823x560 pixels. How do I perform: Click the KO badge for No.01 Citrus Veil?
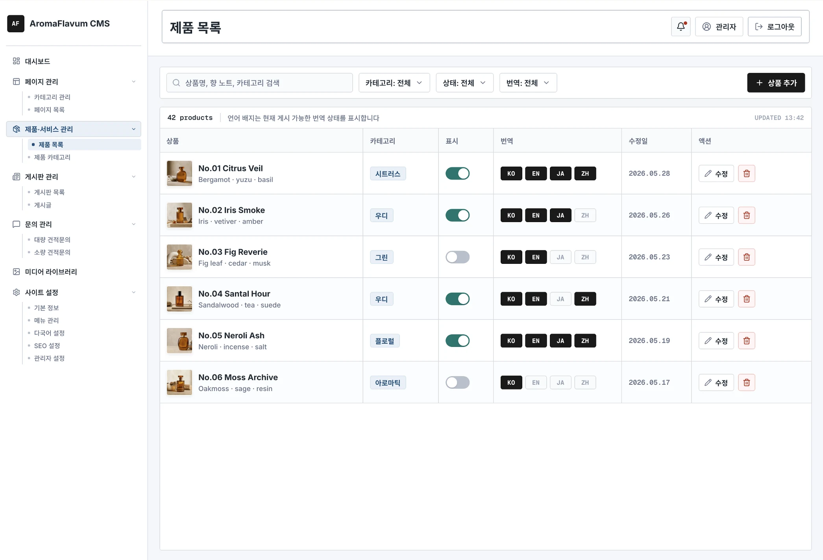511,173
